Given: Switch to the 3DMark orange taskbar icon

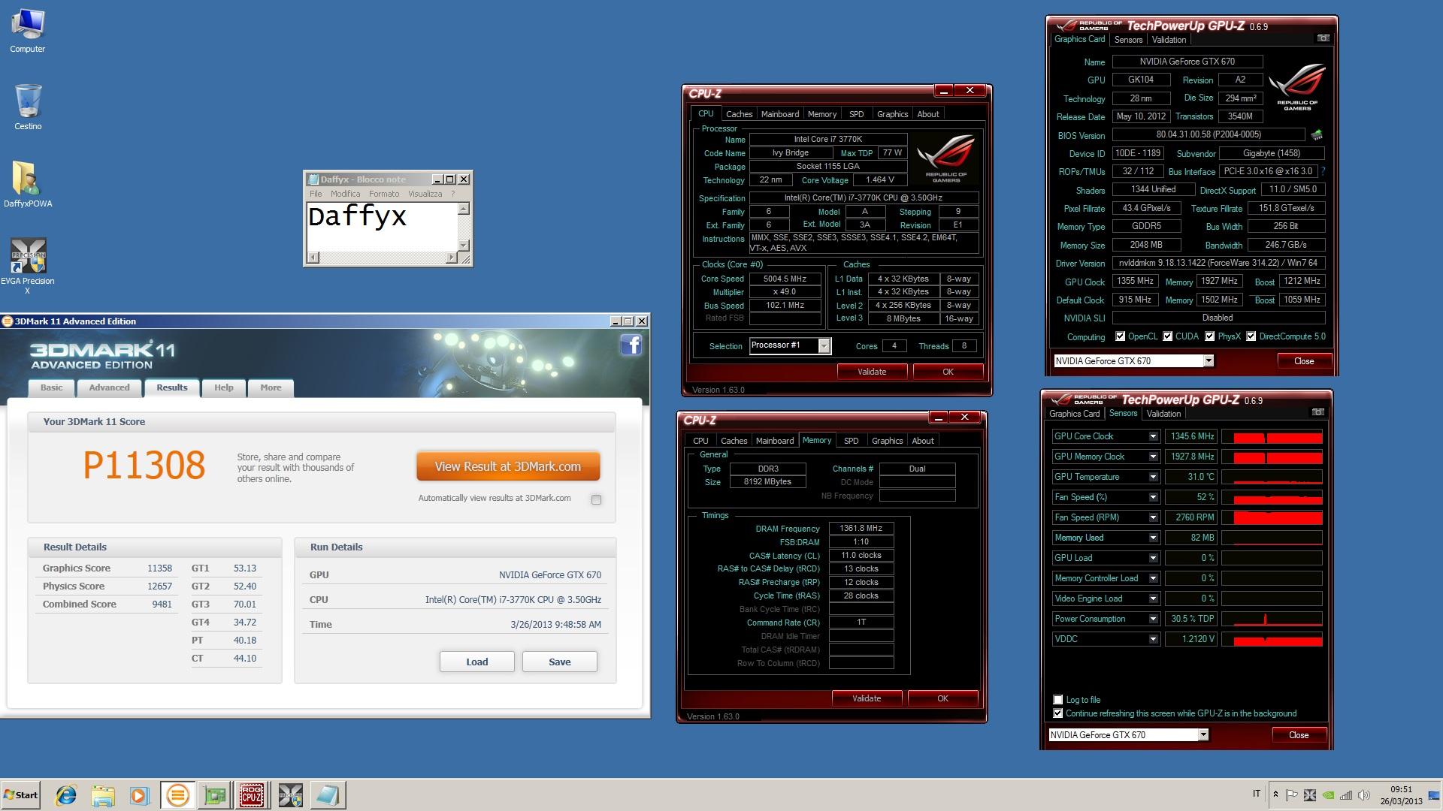Looking at the screenshot, I should (177, 795).
